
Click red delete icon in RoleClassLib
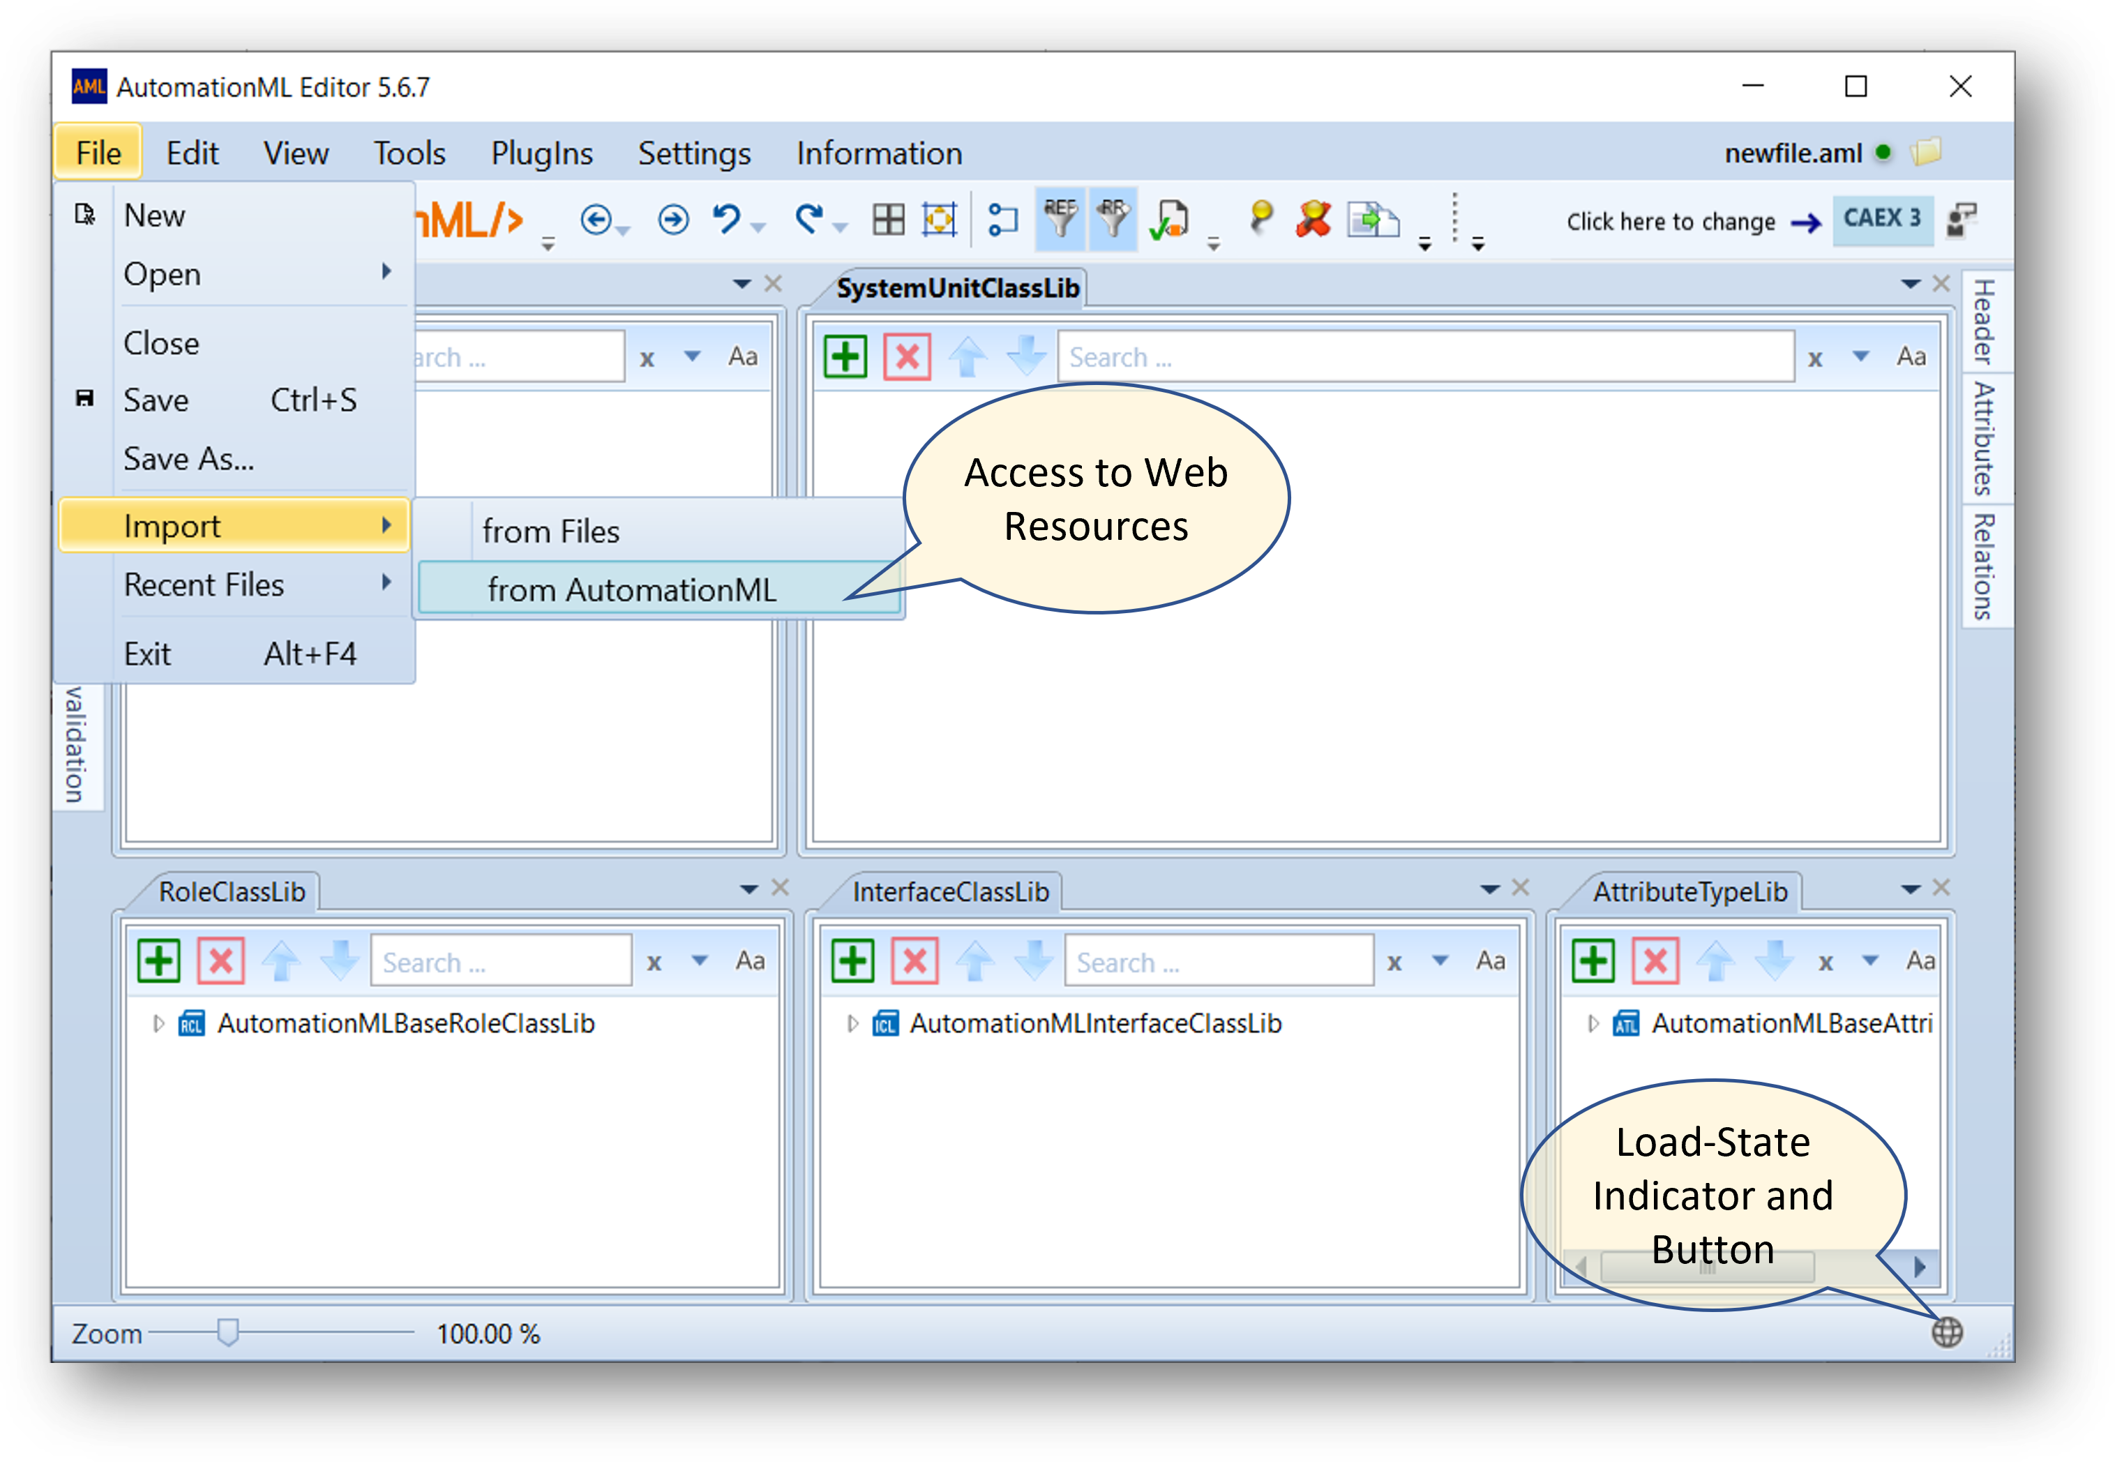tap(220, 961)
